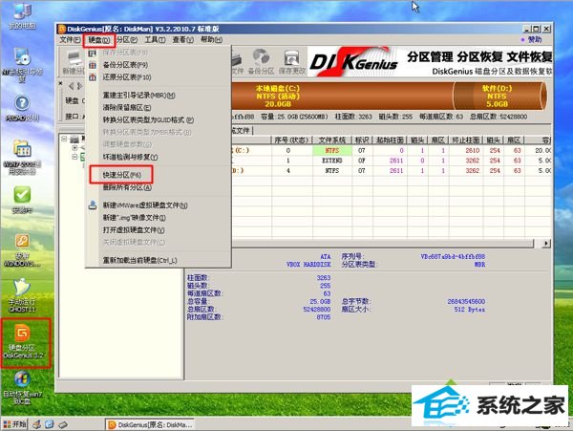Viewport: 573px width, 431px height.
Task: Click second quick launch icon in taskbar
Action: pos(50,424)
